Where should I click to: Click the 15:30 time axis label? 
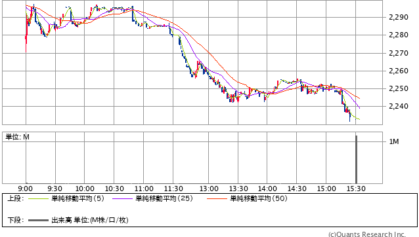point(356,189)
